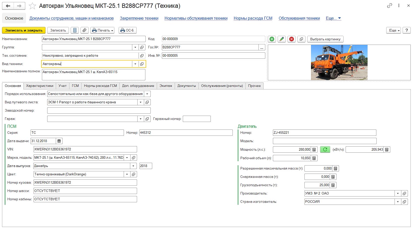
Task: Expand the Вид техники dropdown
Action: [135, 64]
